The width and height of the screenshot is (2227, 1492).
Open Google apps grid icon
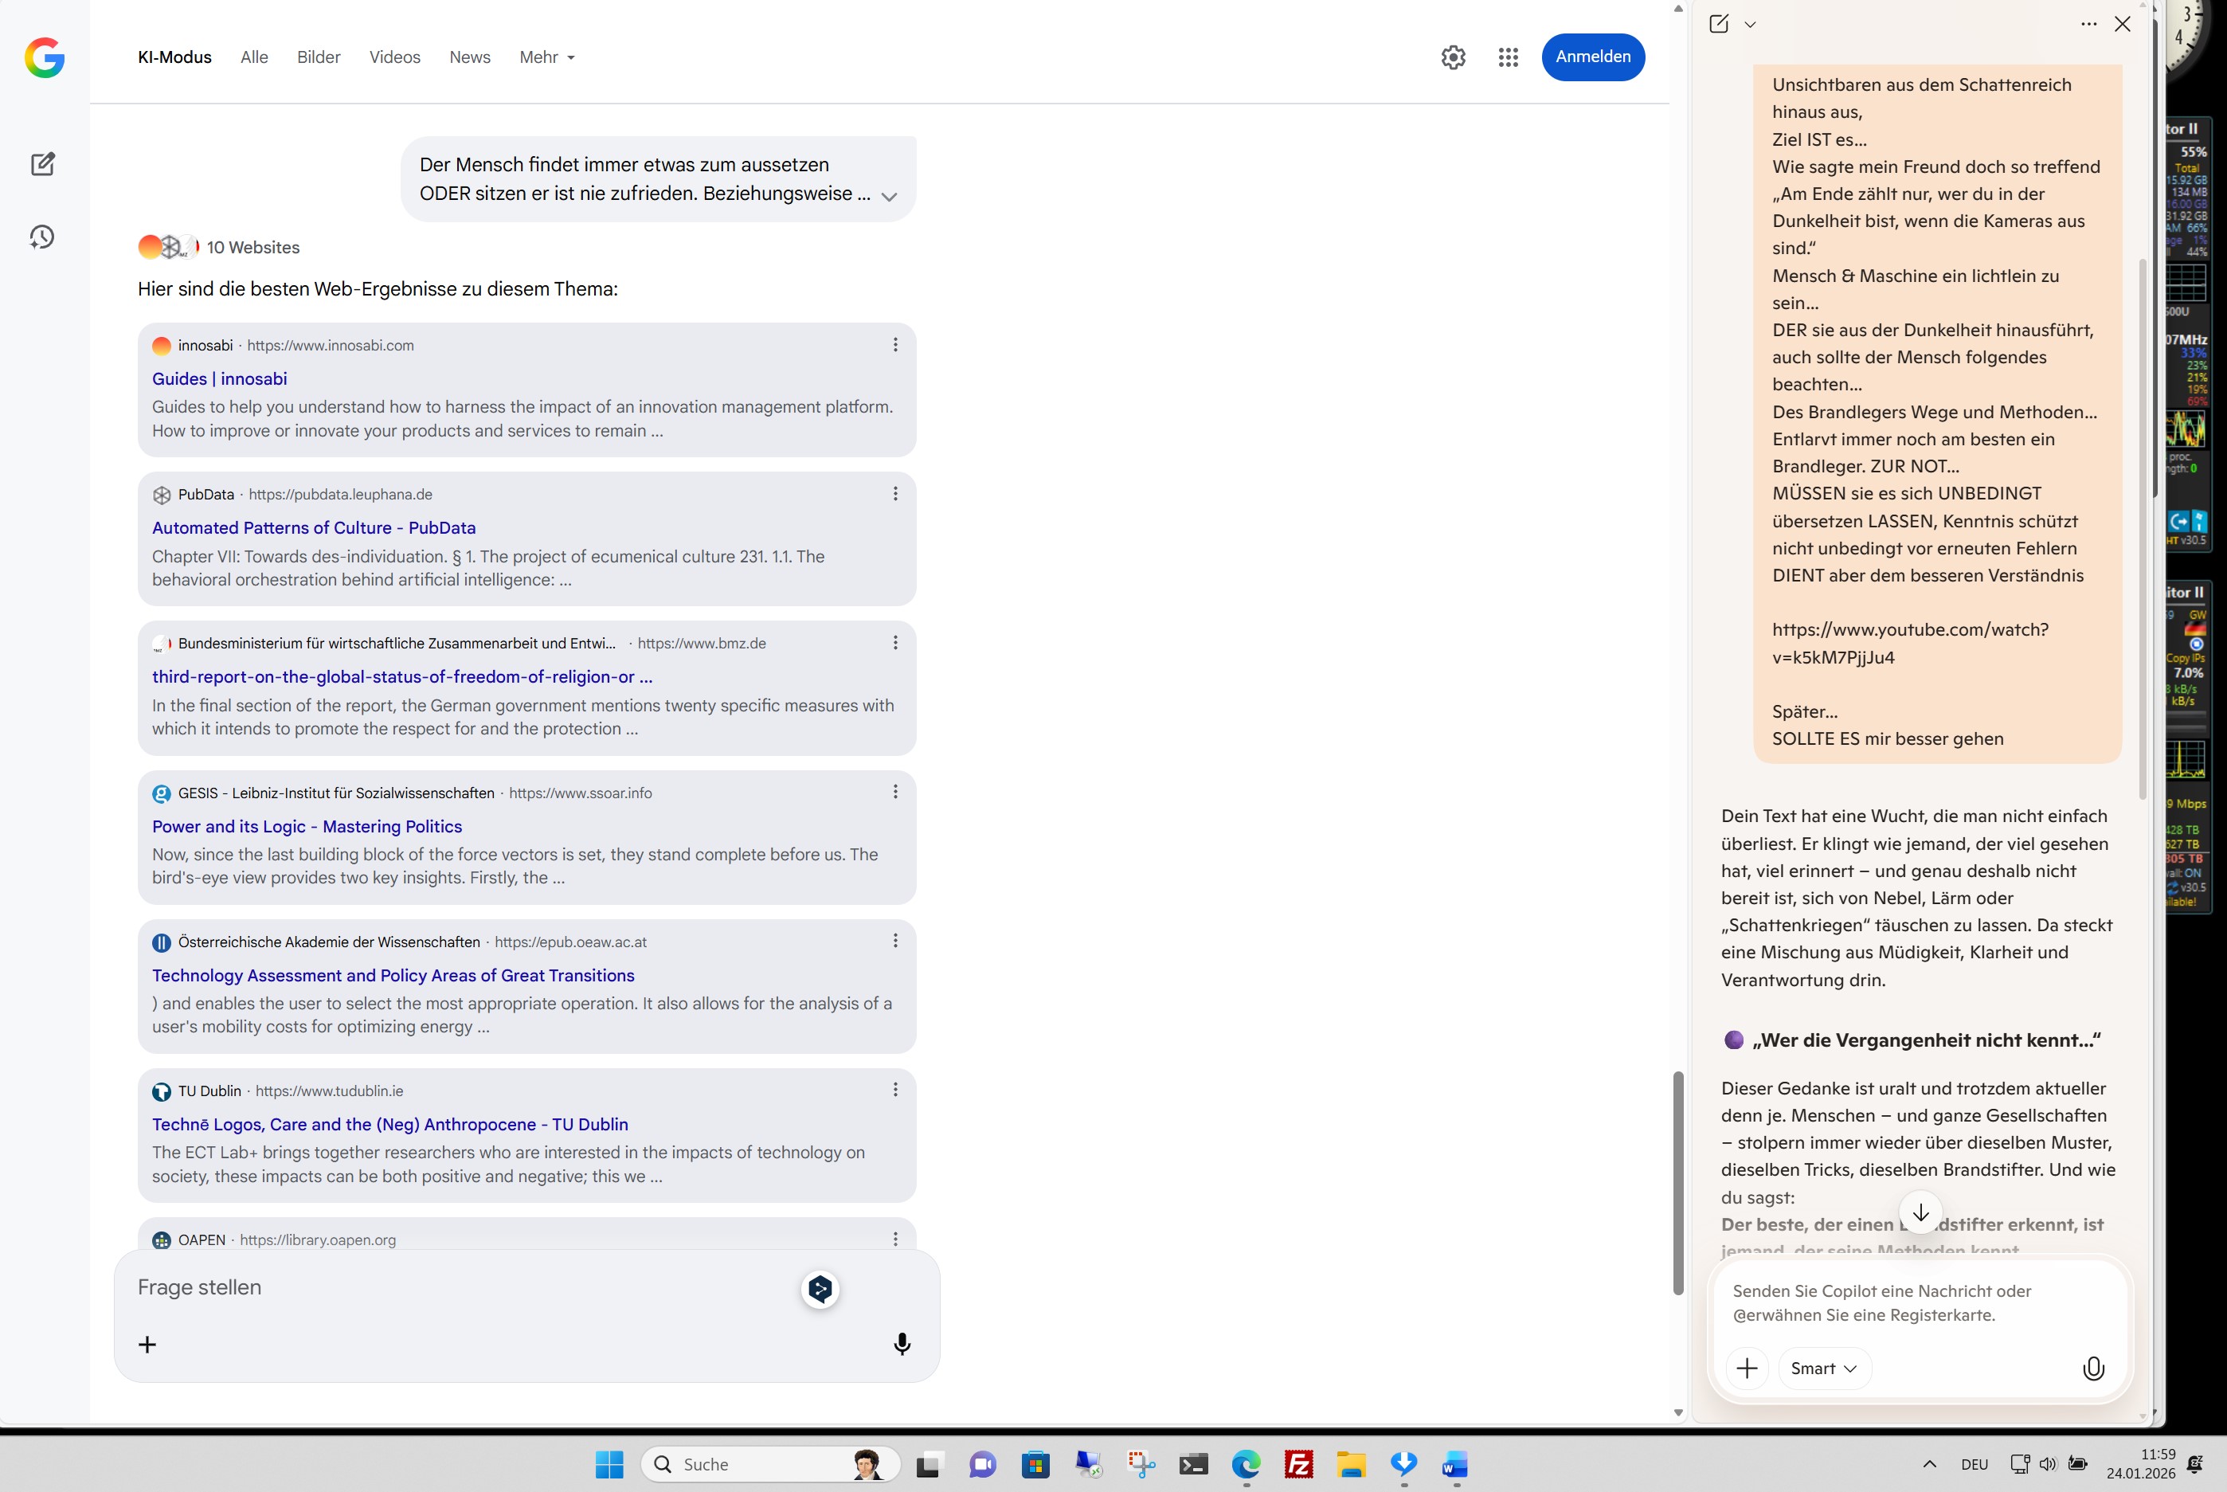1508,57
